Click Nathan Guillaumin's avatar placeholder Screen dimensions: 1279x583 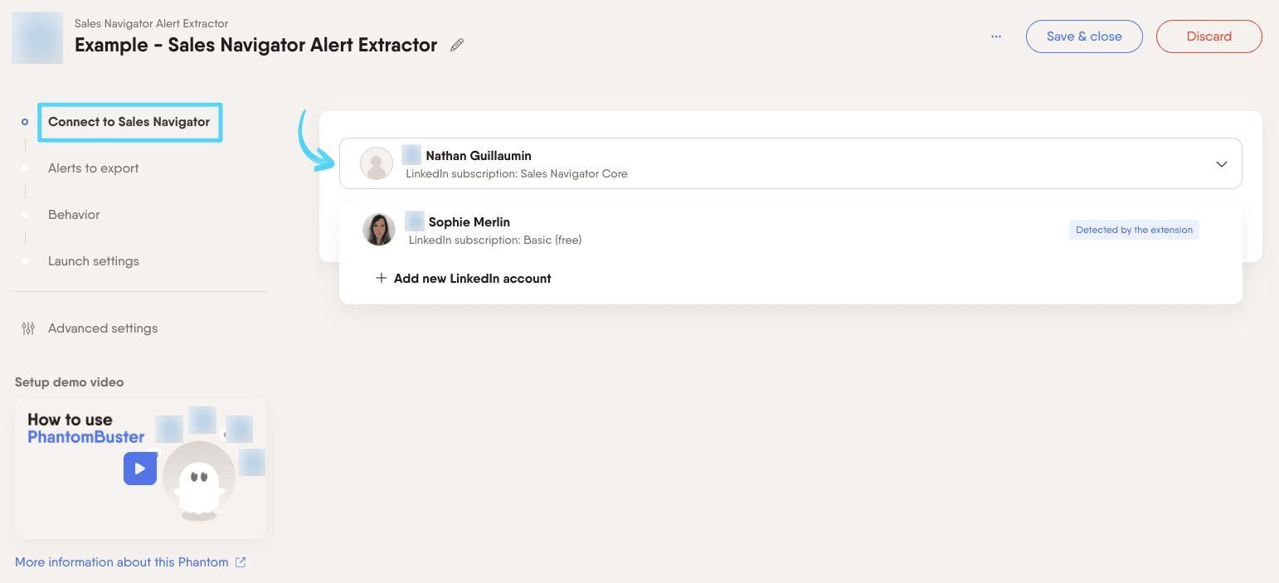coord(376,163)
